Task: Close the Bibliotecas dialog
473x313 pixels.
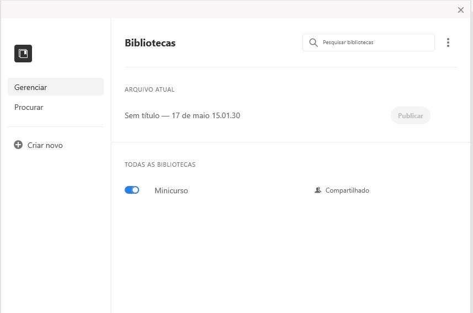Action: 461,10
